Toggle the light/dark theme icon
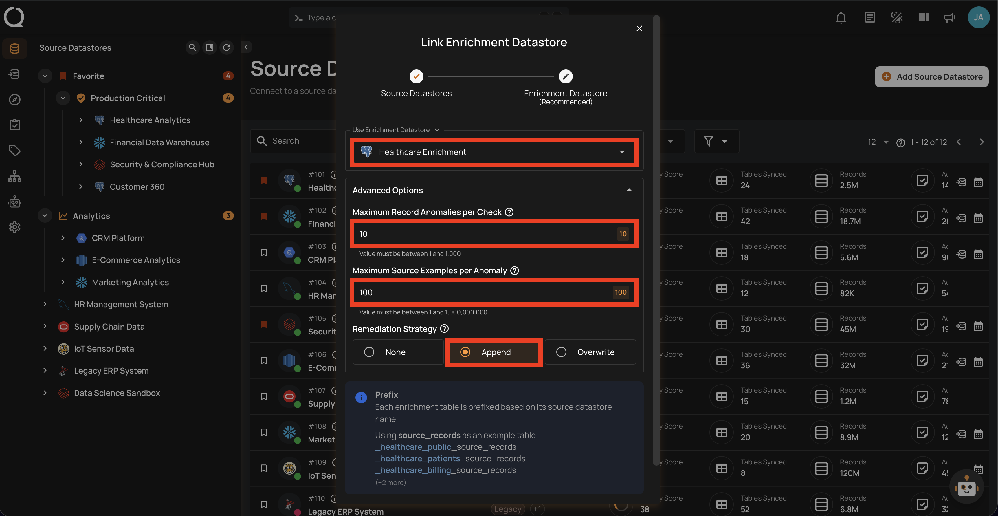998x516 pixels. click(896, 17)
